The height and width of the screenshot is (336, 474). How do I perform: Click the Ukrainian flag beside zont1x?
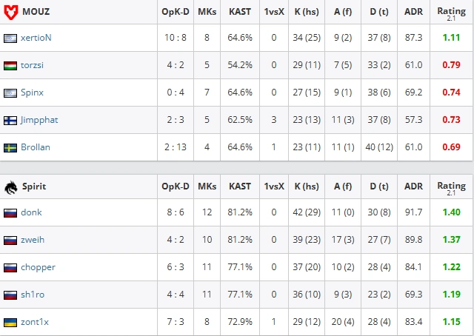[10, 323]
